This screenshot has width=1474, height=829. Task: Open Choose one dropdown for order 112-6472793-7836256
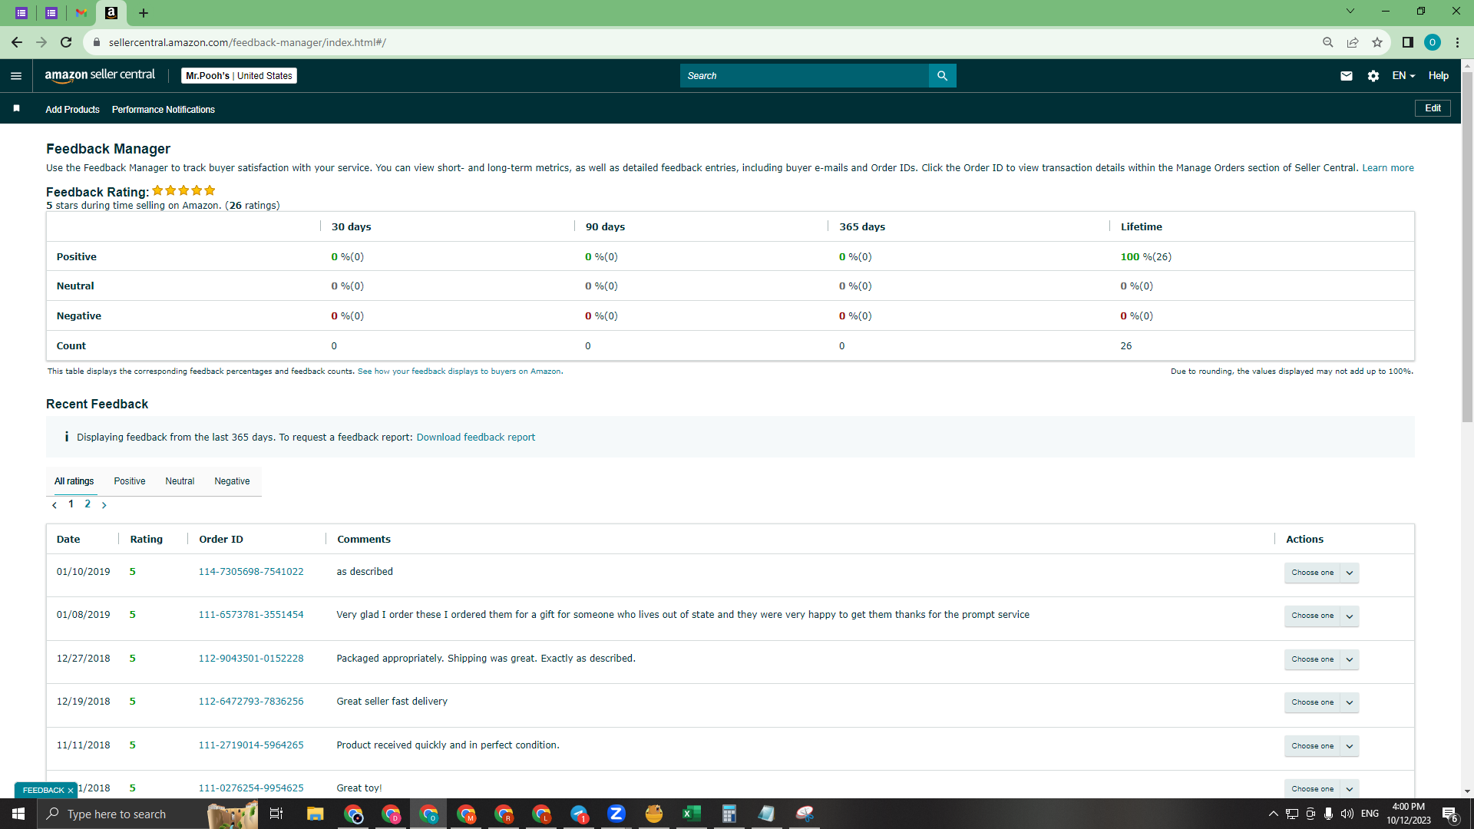1321,702
